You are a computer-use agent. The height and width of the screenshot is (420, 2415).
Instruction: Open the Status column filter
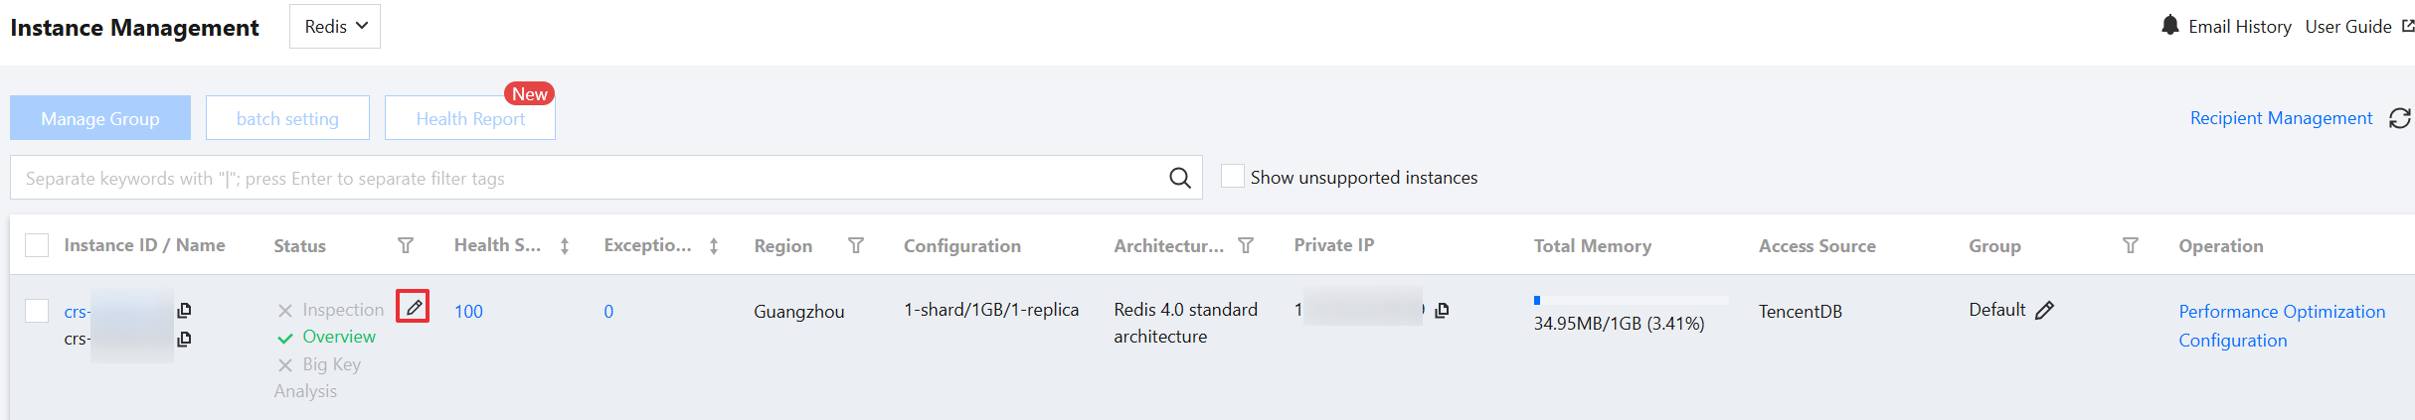tap(406, 245)
